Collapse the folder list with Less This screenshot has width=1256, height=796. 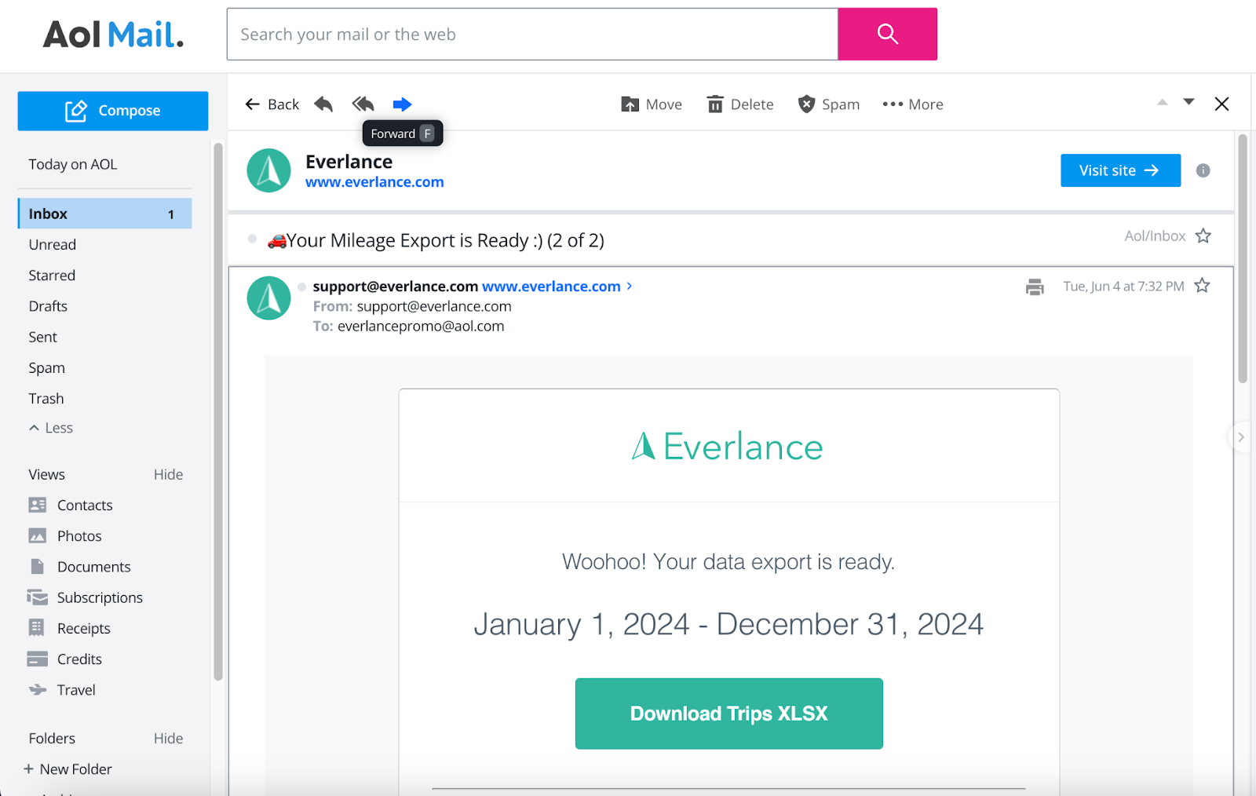(x=51, y=428)
